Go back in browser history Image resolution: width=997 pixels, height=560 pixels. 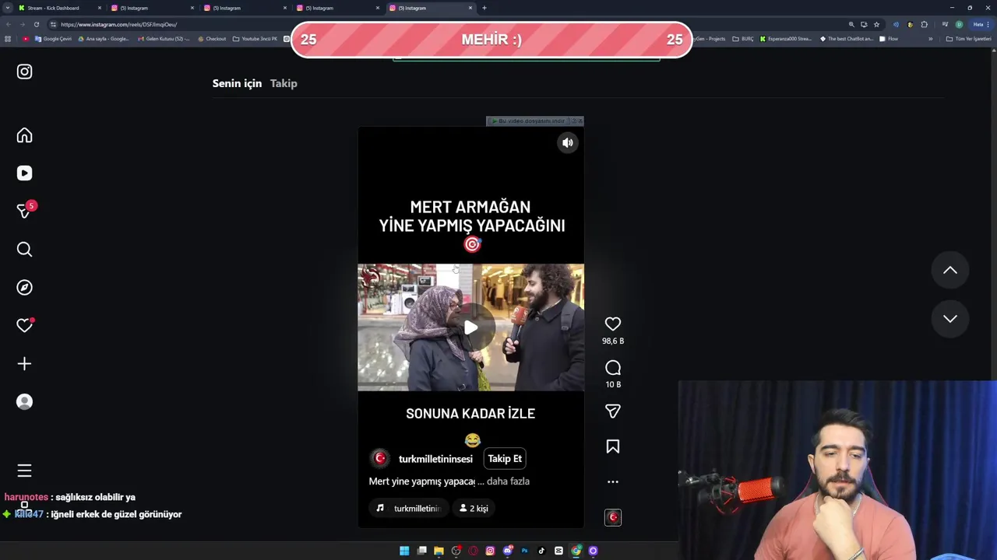point(7,24)
